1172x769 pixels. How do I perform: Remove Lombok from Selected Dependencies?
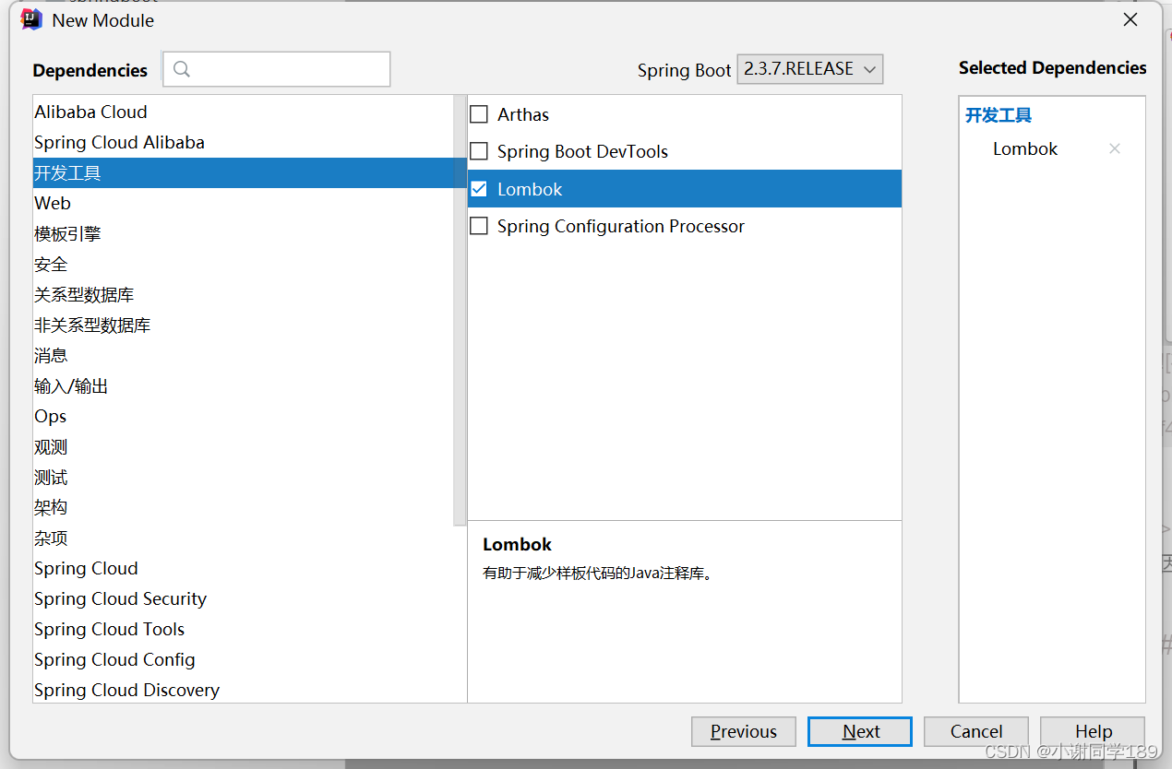(1115, 148)
